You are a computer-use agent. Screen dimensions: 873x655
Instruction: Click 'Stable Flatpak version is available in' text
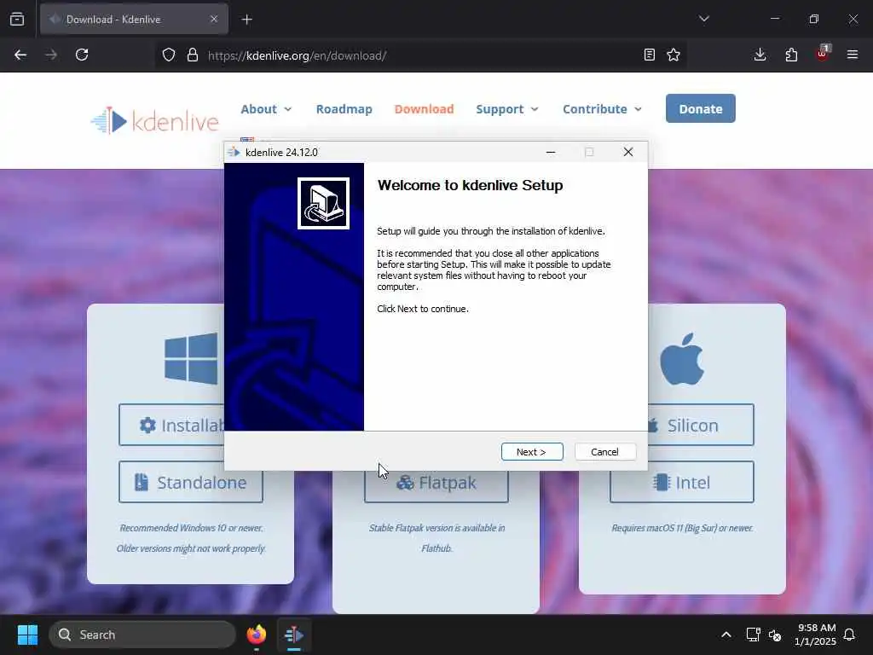pyautogui.click(x=436, y=528)
